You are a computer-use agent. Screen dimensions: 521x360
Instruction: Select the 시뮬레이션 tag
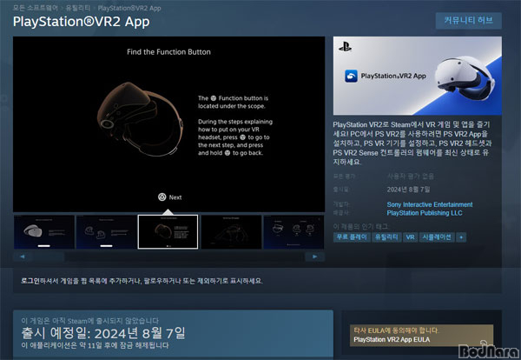[437, 237]
